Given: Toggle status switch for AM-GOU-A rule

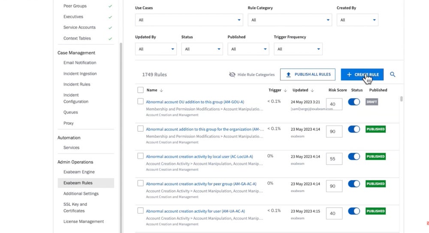Looking at the screenshot, I should (x=354, y=102).
